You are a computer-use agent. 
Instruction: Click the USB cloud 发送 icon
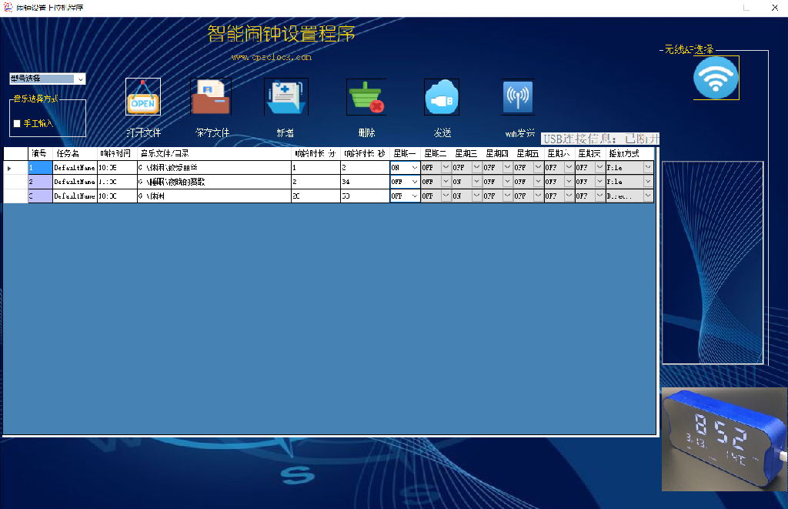tap(442, 96)
